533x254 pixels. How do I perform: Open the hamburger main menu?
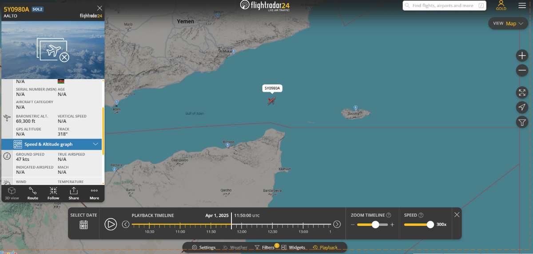point(522,5)
